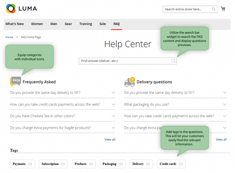The image size is (235, 173).
Task: Expand the fragile products extra payments question
Action: (113, 128)
